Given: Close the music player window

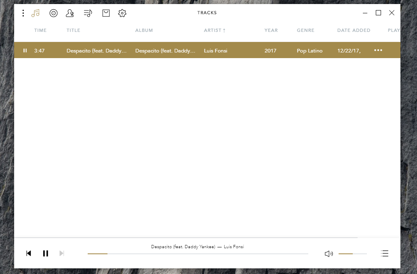Looking at the screenshot, I should coord(392,13).
